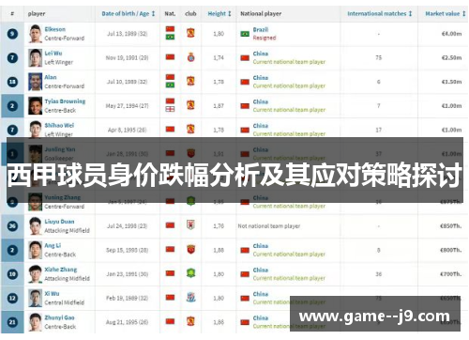Click the 'club' column header

(x=190, y=13)
